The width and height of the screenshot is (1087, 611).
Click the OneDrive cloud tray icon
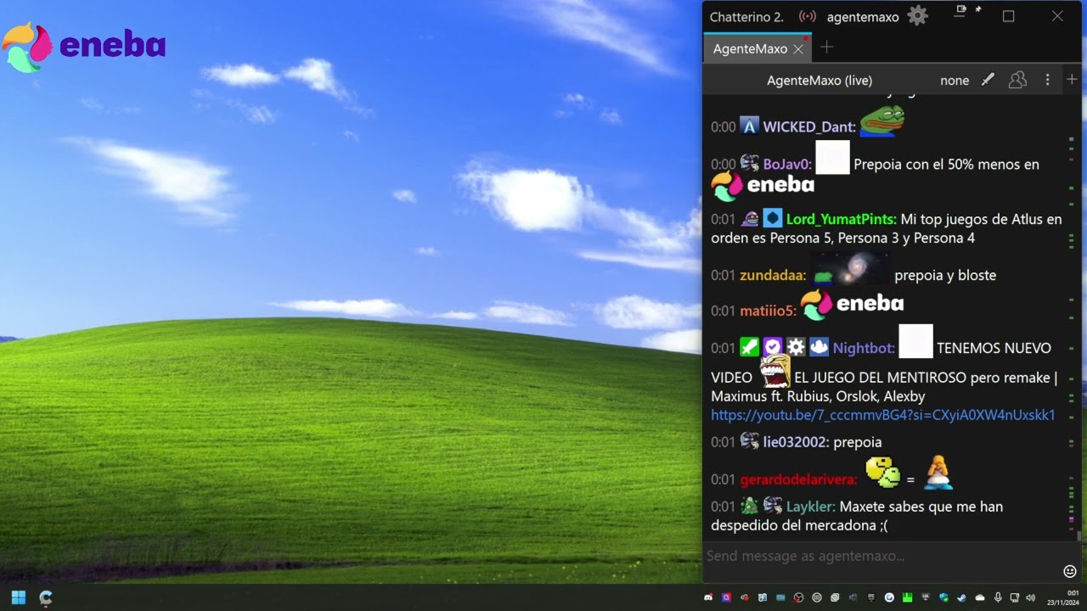(980, 597)
